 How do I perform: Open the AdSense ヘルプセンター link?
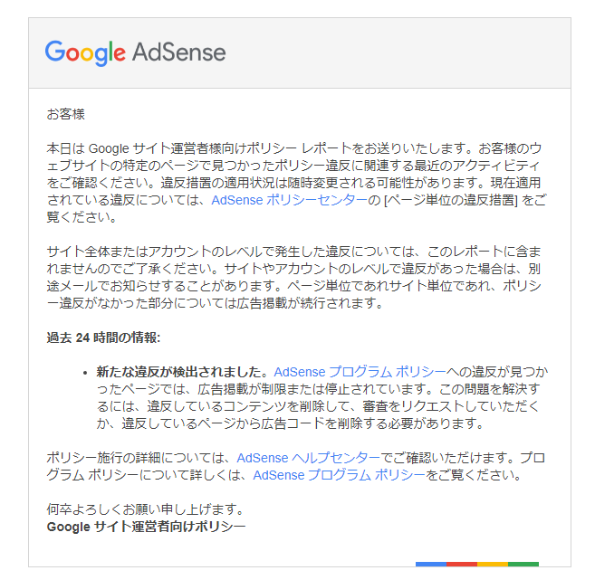(308, 458)
